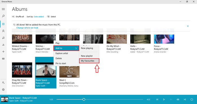197x104 pixels.
Task: Open the playlists list icon in sidebar
Action: pos(3,59)
